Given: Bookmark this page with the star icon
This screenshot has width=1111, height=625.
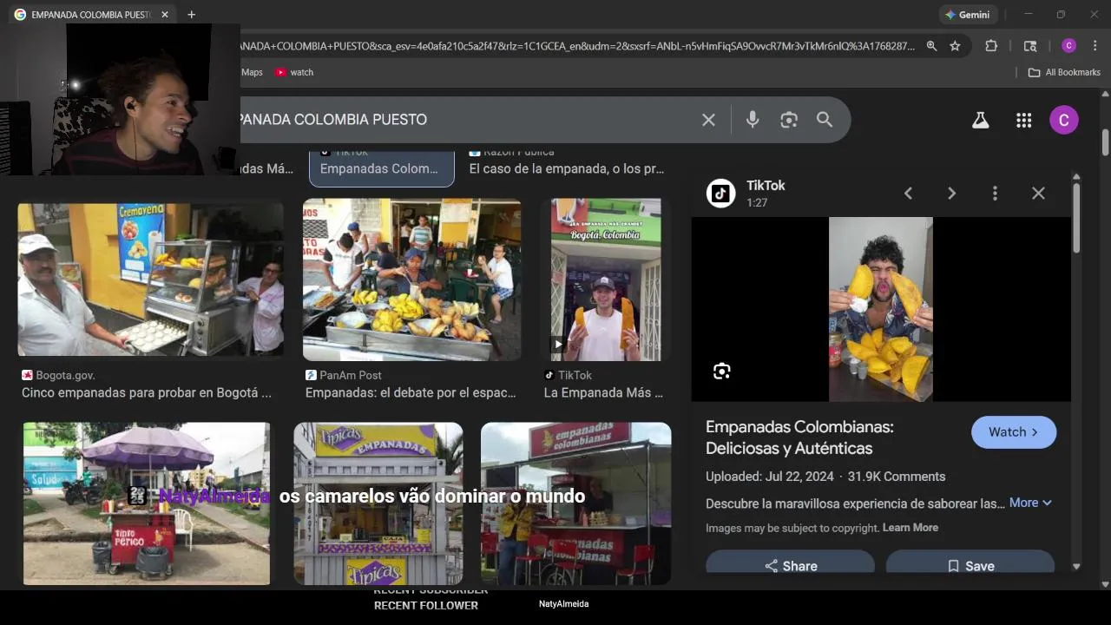Looking at the screenshot, I should click(955, 46).
